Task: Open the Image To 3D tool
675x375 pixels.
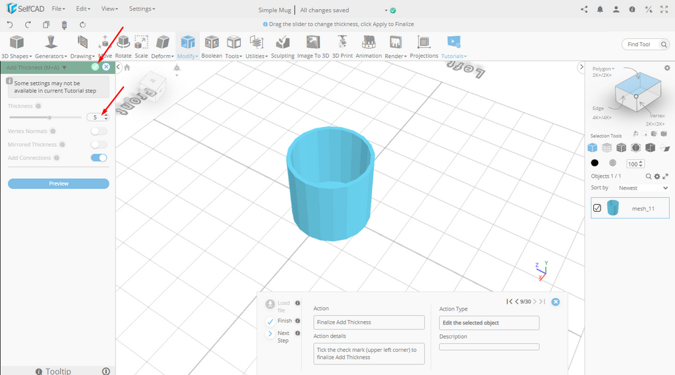Action: point(313,47)
